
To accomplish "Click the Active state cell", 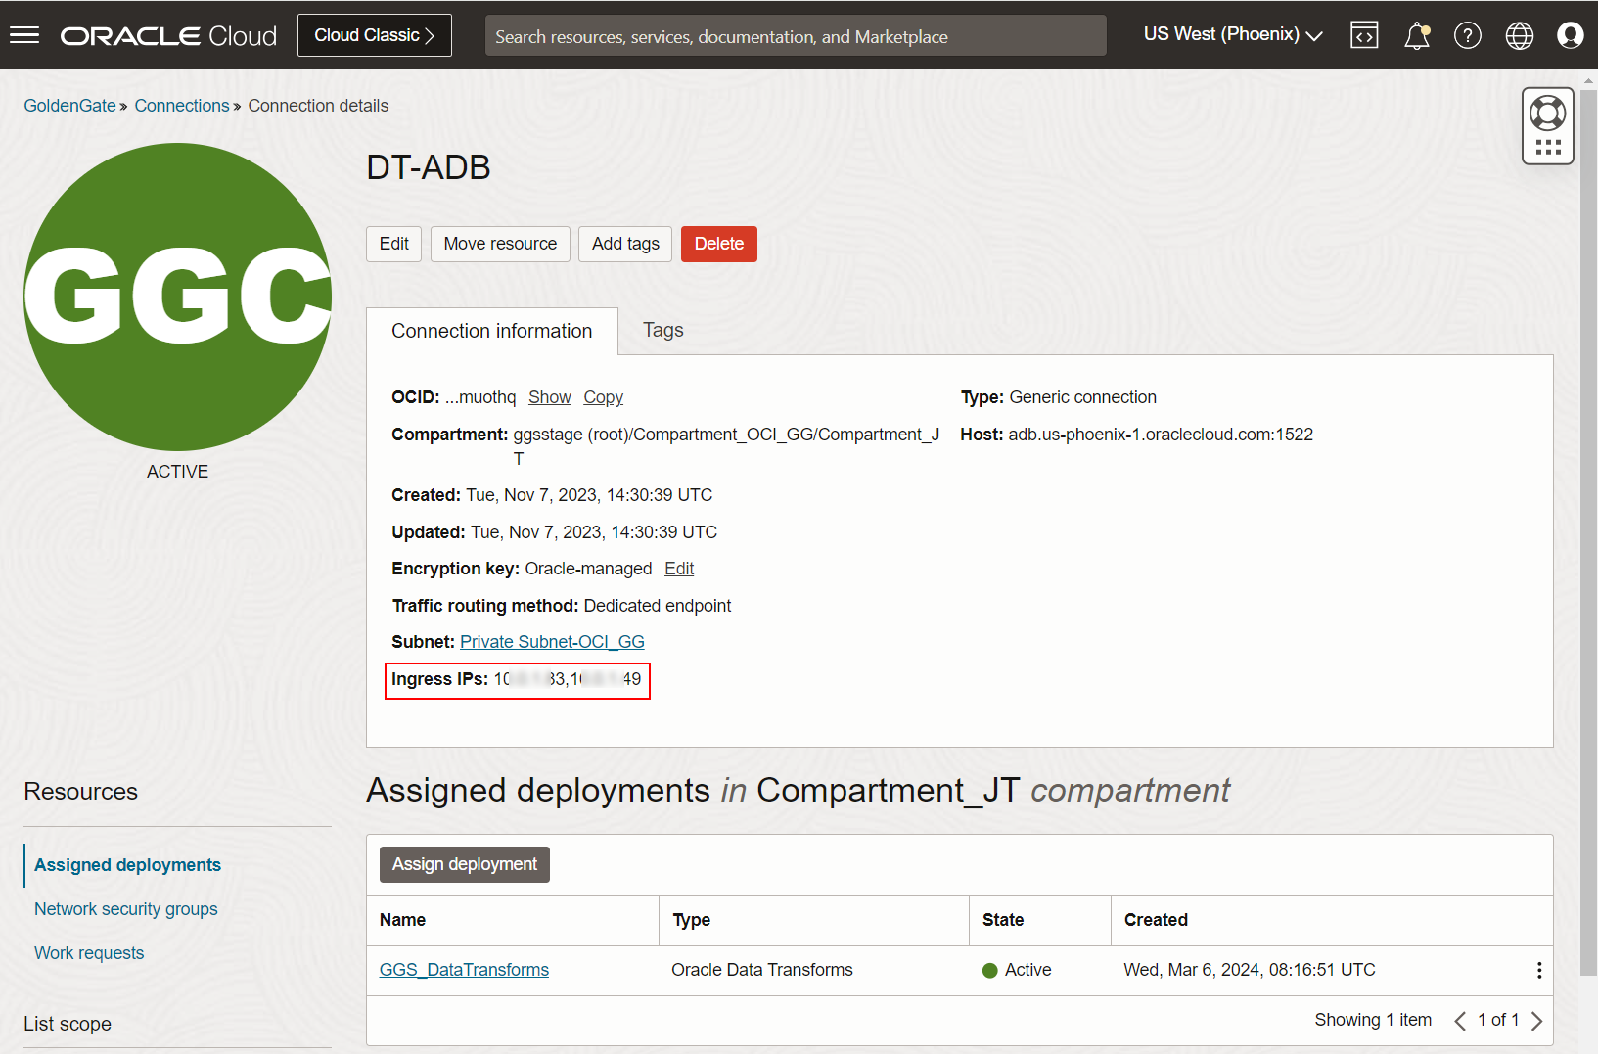I will pyautogui.click(x=1017, y=970).
